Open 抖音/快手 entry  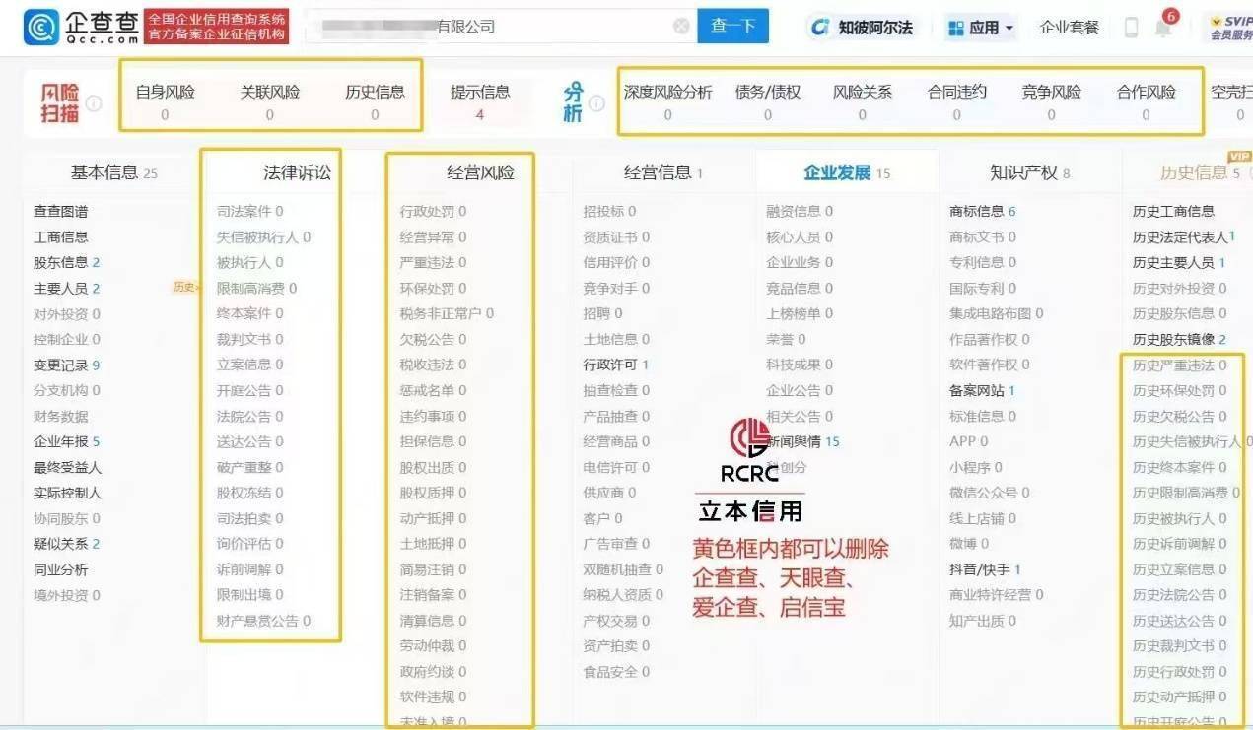click(985, 569)
